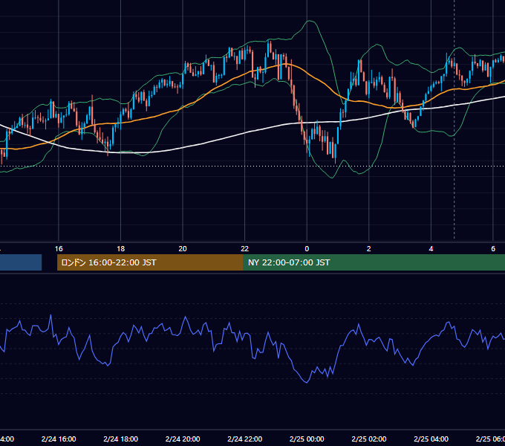Click the 6 hour label on chart axis

pyautogui.click(x=493, y=248)
